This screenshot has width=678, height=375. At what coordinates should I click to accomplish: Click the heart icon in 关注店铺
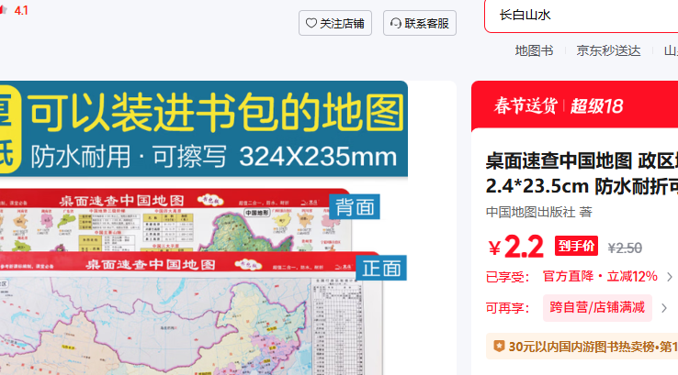pos(311,24)
